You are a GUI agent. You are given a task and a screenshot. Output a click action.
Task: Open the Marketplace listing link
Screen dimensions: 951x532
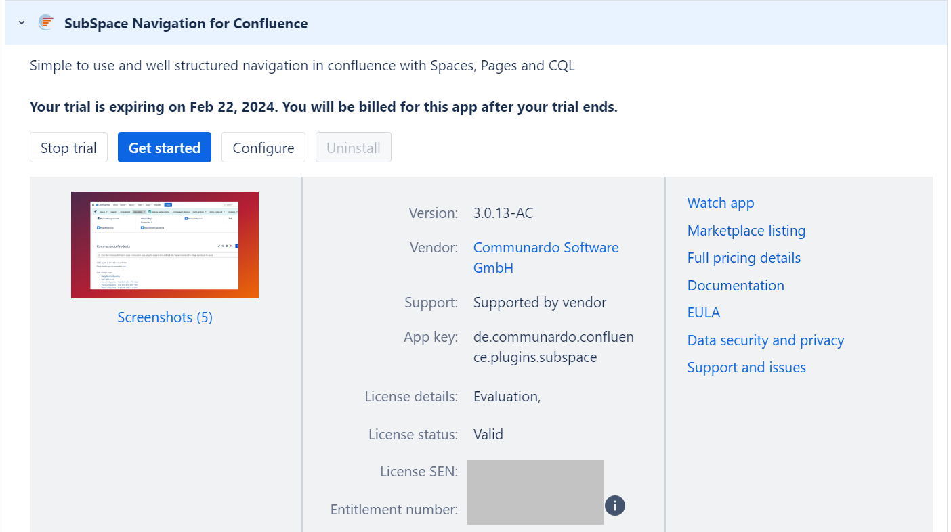pyautogui.click(x=746, y=231)
